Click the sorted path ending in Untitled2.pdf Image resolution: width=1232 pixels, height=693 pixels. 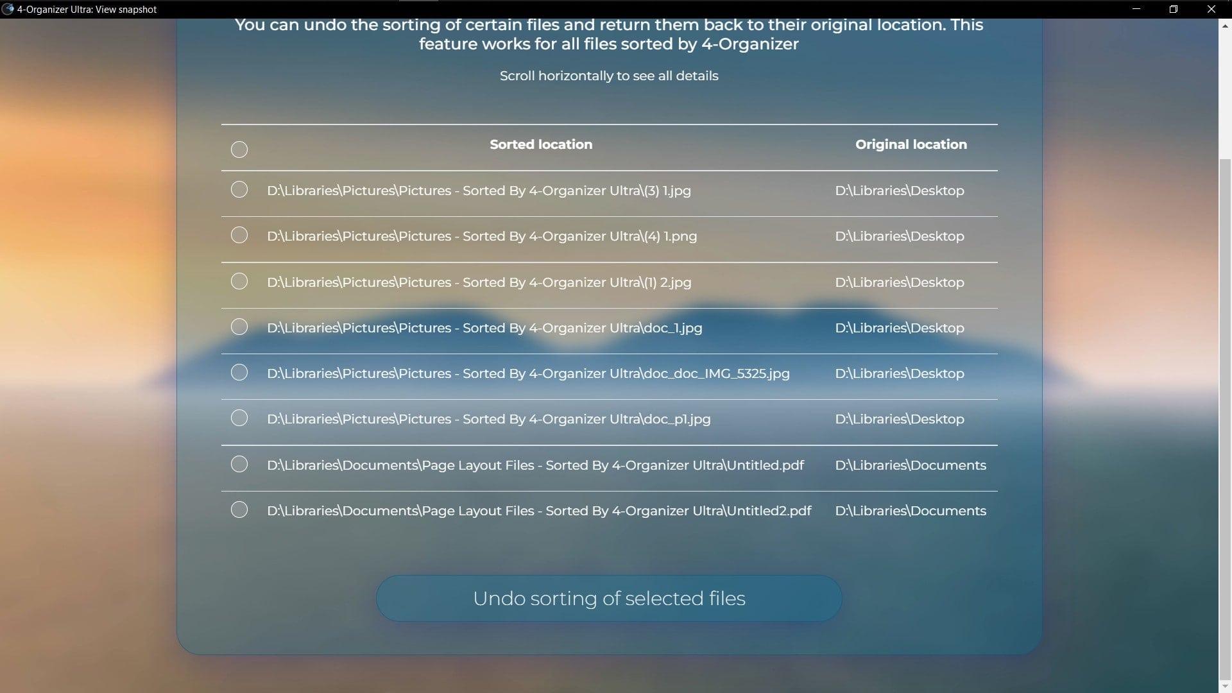[539, 511]
